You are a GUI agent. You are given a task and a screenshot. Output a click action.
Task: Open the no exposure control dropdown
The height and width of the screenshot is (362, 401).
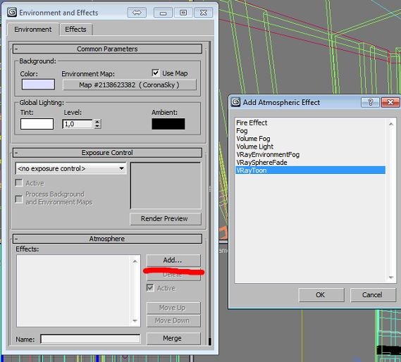click(x=71, y=168)
